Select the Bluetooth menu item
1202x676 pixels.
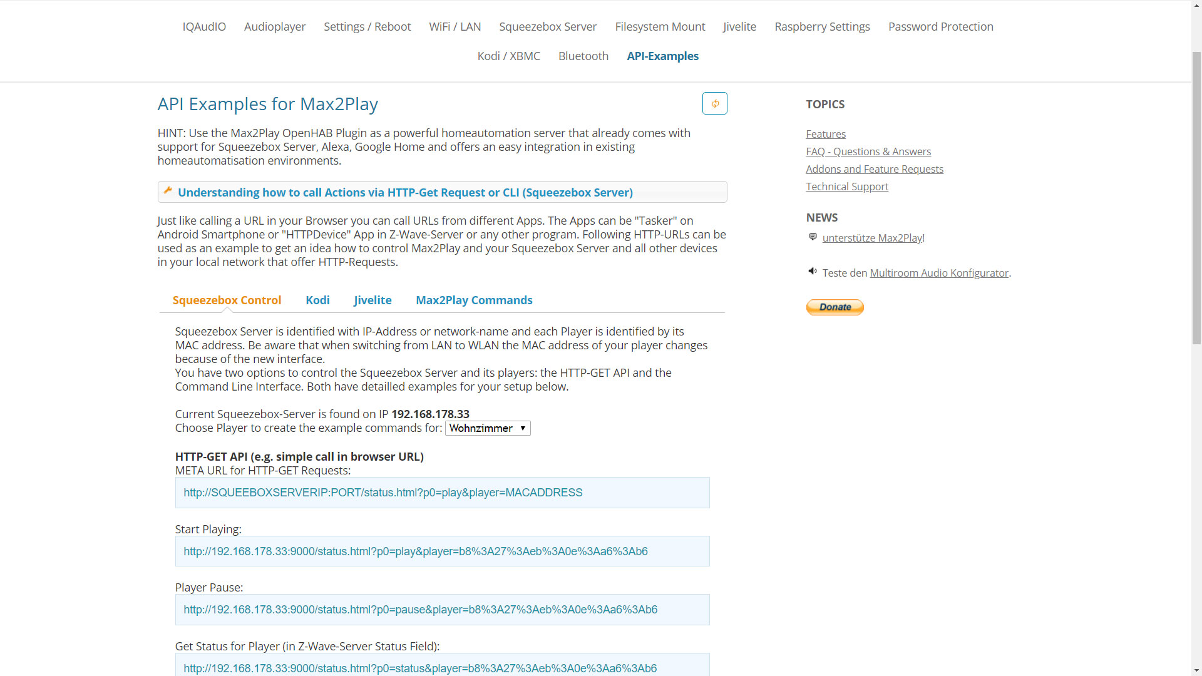(583, 56)
